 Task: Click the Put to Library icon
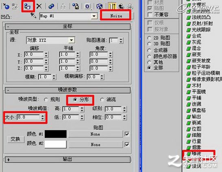(x=76, y=6)
